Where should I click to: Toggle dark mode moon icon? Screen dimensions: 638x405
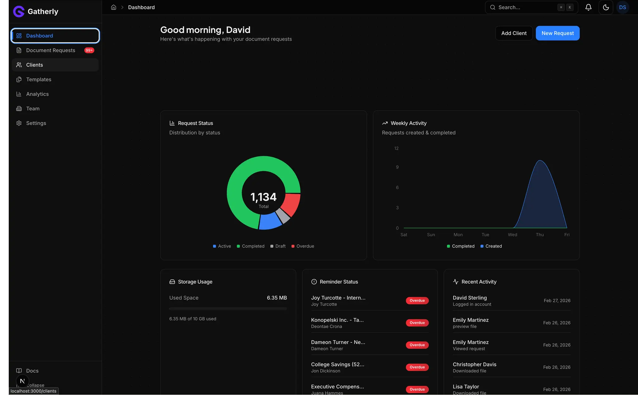(x=606, y=7)
